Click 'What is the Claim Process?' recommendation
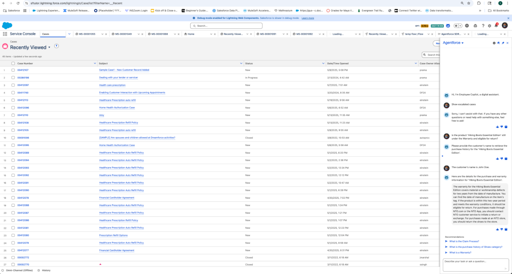Screen dimensions: 512x274 [464, 241]
